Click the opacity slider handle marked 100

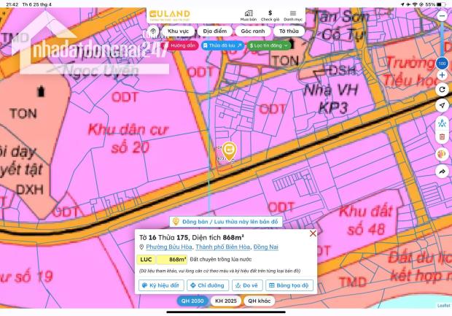pos(442,63)
